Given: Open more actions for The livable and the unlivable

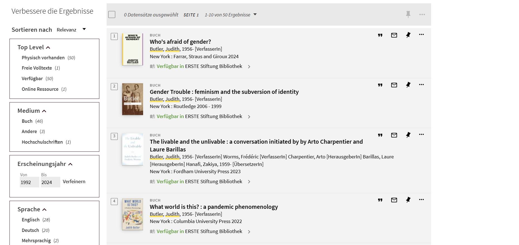Looking at the screenshot, I should pyautogui.click(x=421, y=134).
